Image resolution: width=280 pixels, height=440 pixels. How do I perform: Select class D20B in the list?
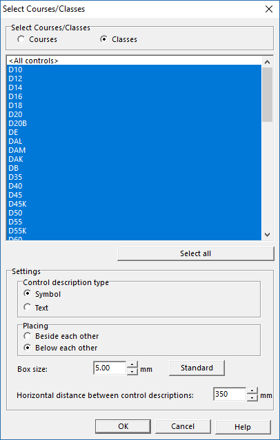tap(134, 123)
